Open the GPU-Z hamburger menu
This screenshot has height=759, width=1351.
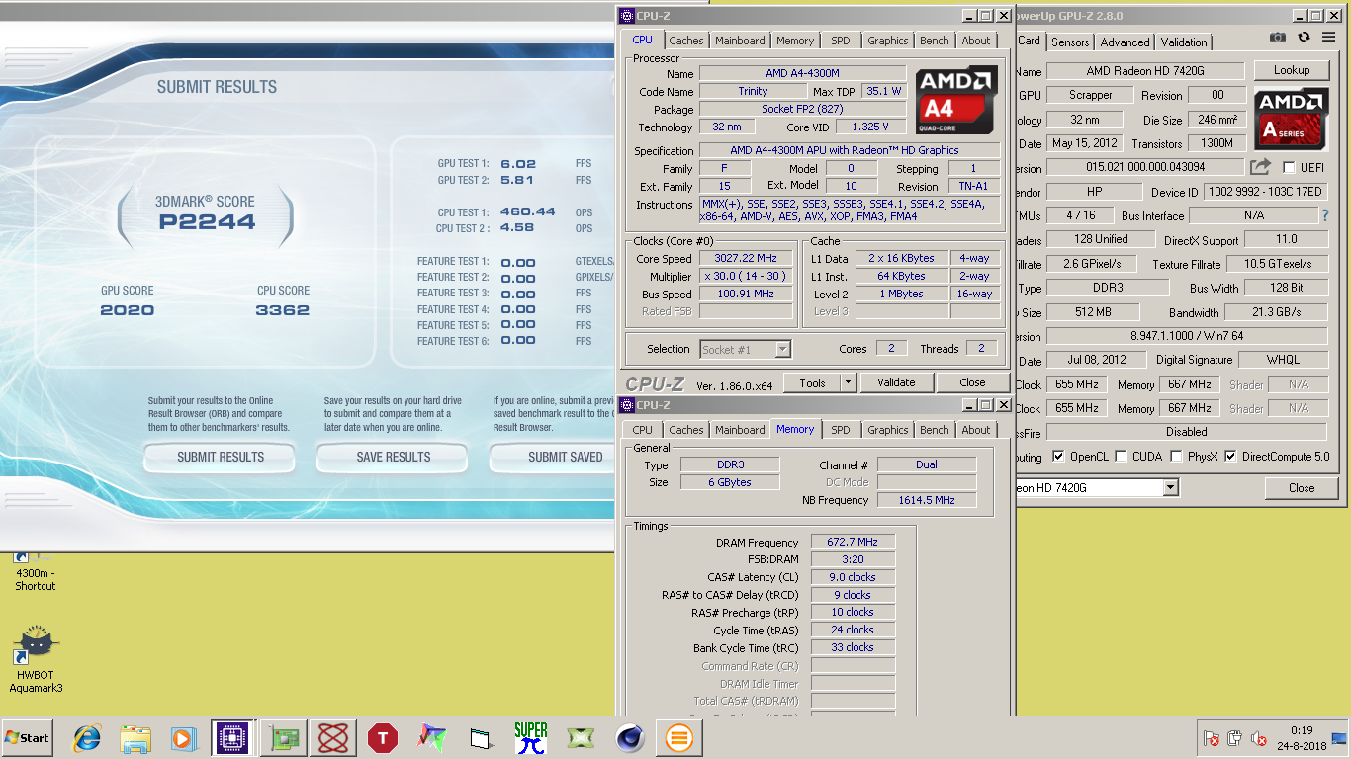(1329, 38)
